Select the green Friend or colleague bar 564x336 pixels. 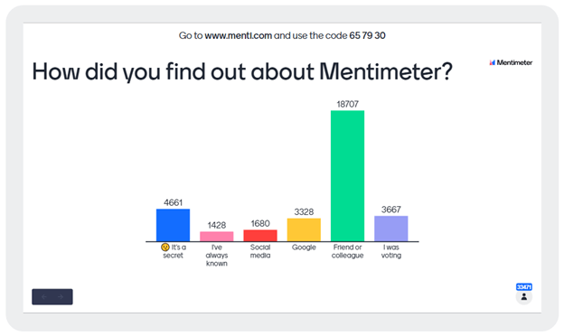pyautogui.click(x=347, y=176)
